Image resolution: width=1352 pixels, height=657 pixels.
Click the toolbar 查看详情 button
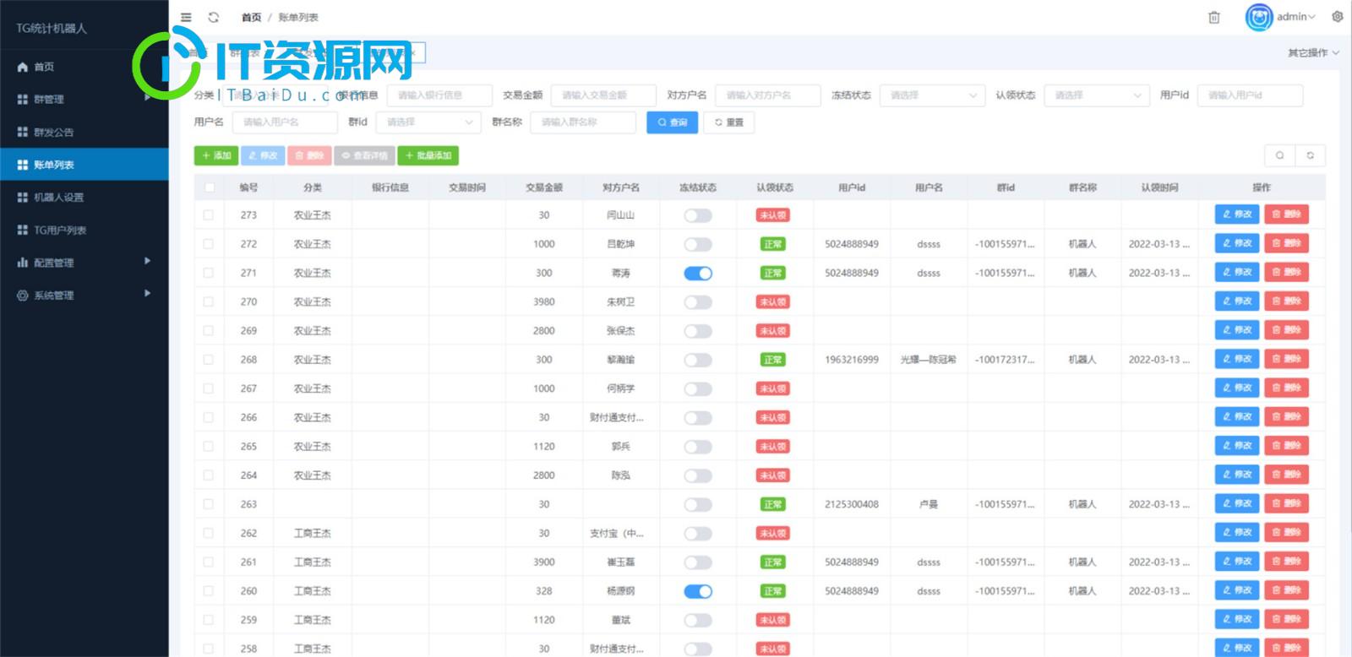pos(364,155)
